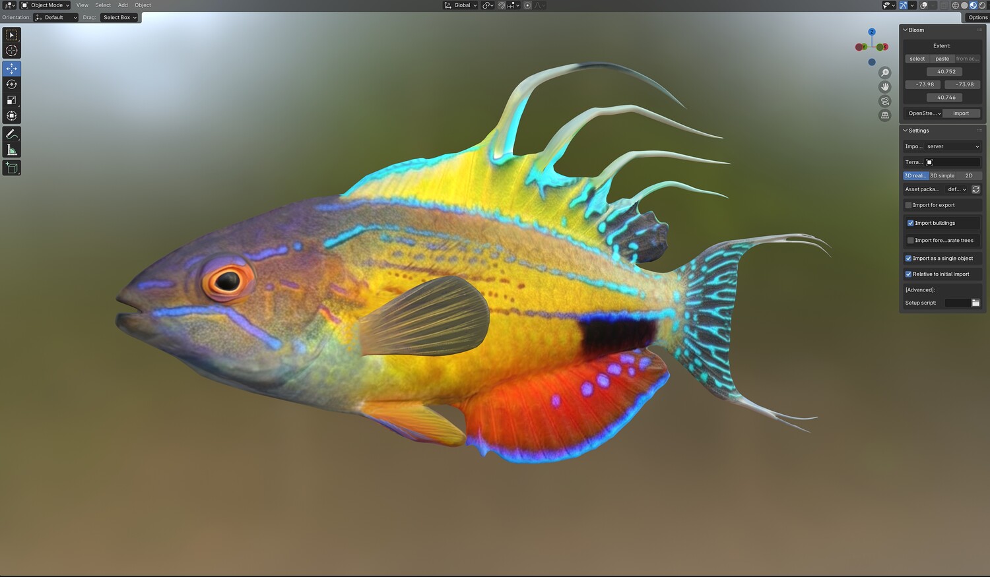This screenshot has height=577, width=990.
Task: Toggle proportional editing
Action: 527,5
